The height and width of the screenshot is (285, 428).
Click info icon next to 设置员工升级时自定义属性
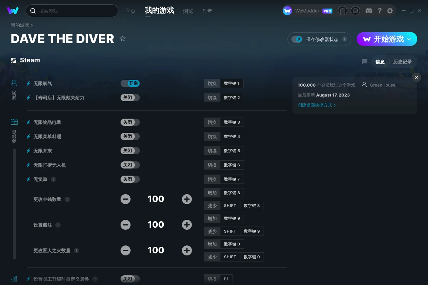[x=95, y=279]
